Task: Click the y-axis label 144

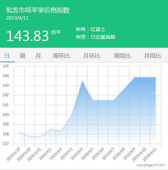Action: [x=6, y=76]
